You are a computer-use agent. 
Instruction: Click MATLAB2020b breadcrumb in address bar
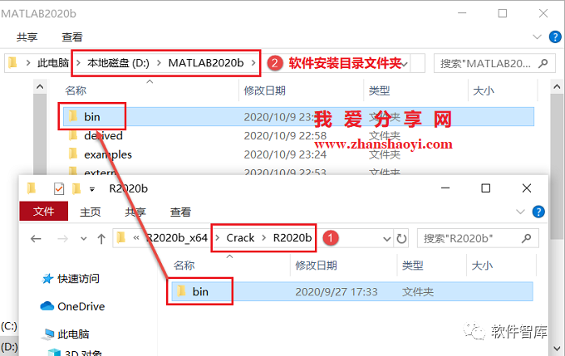(x=206, y=63)
